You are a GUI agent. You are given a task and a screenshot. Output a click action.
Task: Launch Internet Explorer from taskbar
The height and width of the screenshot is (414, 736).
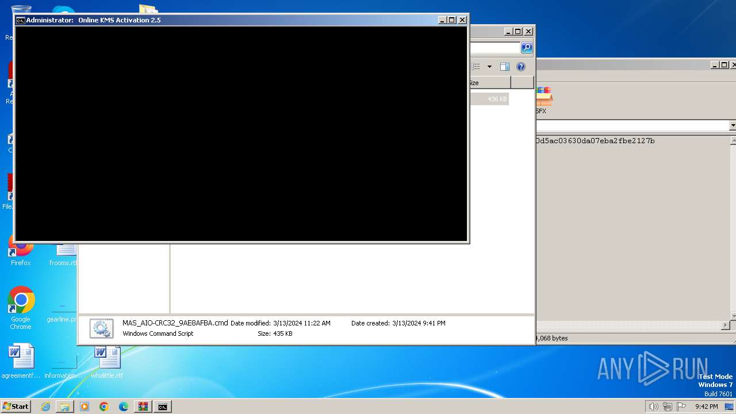coord(45,407)
